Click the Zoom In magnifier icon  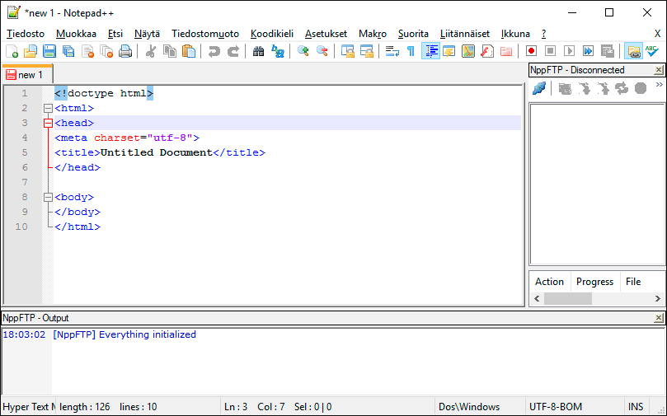click(x=303, y=51)
